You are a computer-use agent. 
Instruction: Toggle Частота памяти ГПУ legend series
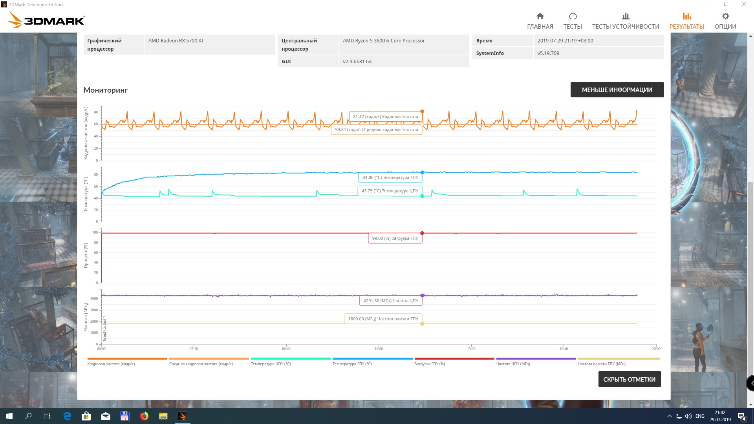[602, 364]
